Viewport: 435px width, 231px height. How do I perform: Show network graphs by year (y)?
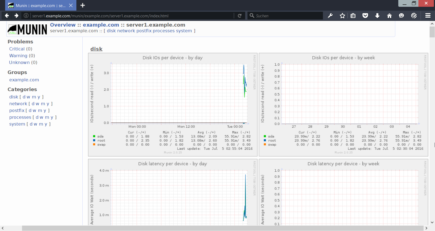[48, 104]
